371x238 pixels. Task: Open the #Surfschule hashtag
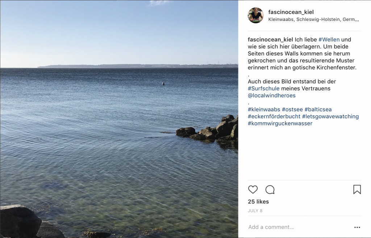264,89
